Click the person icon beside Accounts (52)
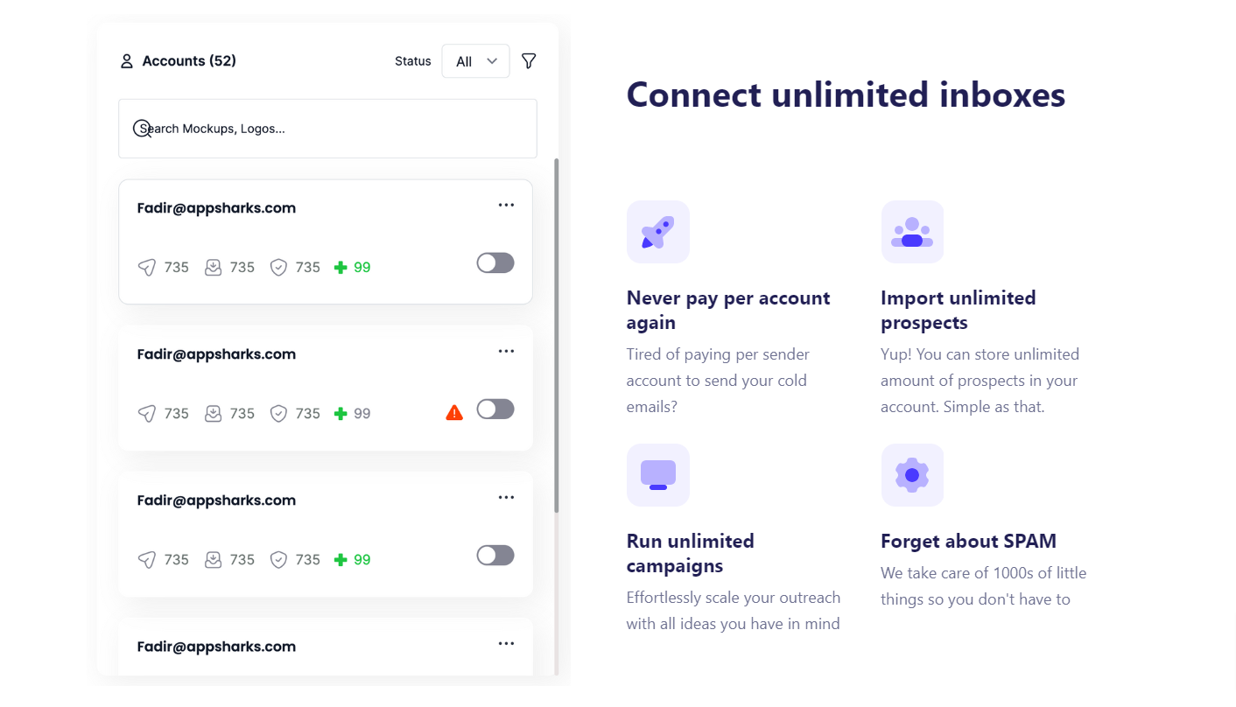This screenshot has height=707, width=1236. point(127,61)
